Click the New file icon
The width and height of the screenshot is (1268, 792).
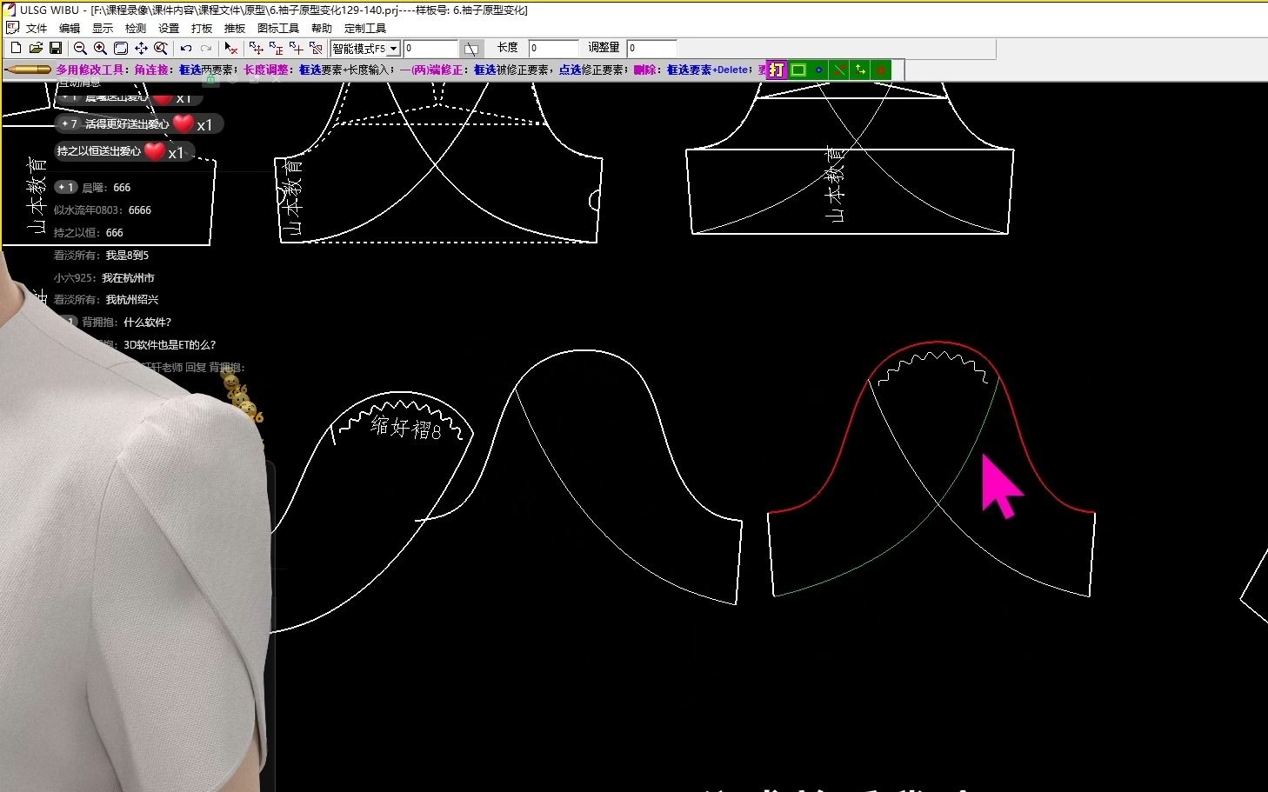tap(16, 49)
